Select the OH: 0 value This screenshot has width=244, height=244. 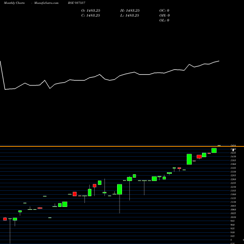click(x=164, y=16)
